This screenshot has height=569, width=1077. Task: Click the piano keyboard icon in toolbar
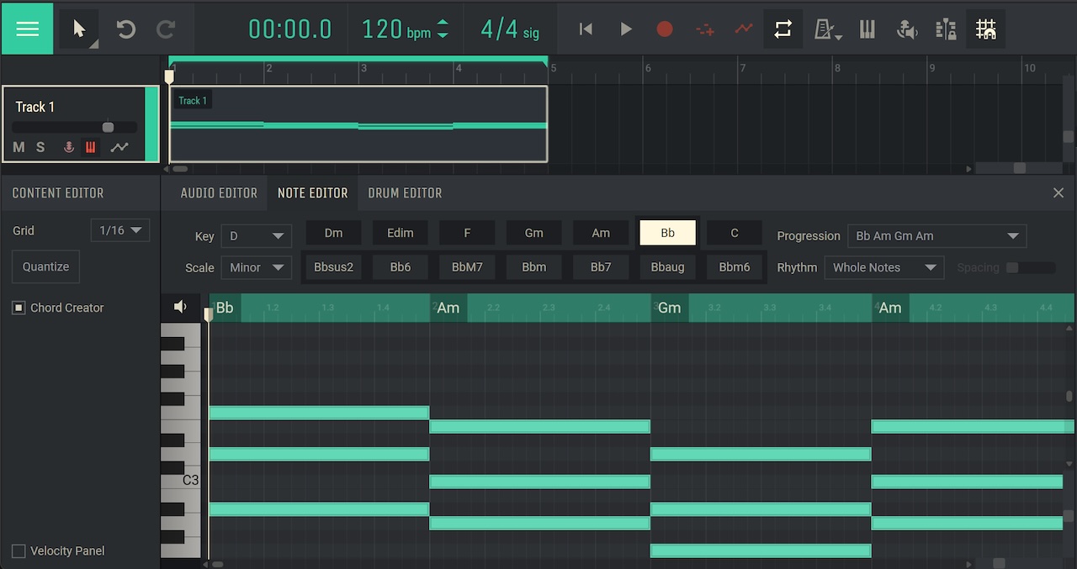click(867, 29)
